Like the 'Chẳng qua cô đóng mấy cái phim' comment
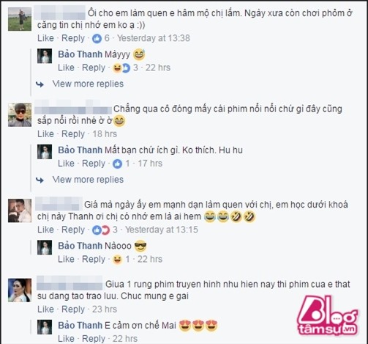The image size is (368, 344). [45, 134]
